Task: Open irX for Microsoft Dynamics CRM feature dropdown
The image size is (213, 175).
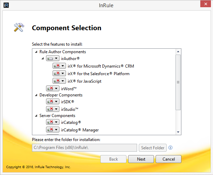Action: click(x=59, y=66)
